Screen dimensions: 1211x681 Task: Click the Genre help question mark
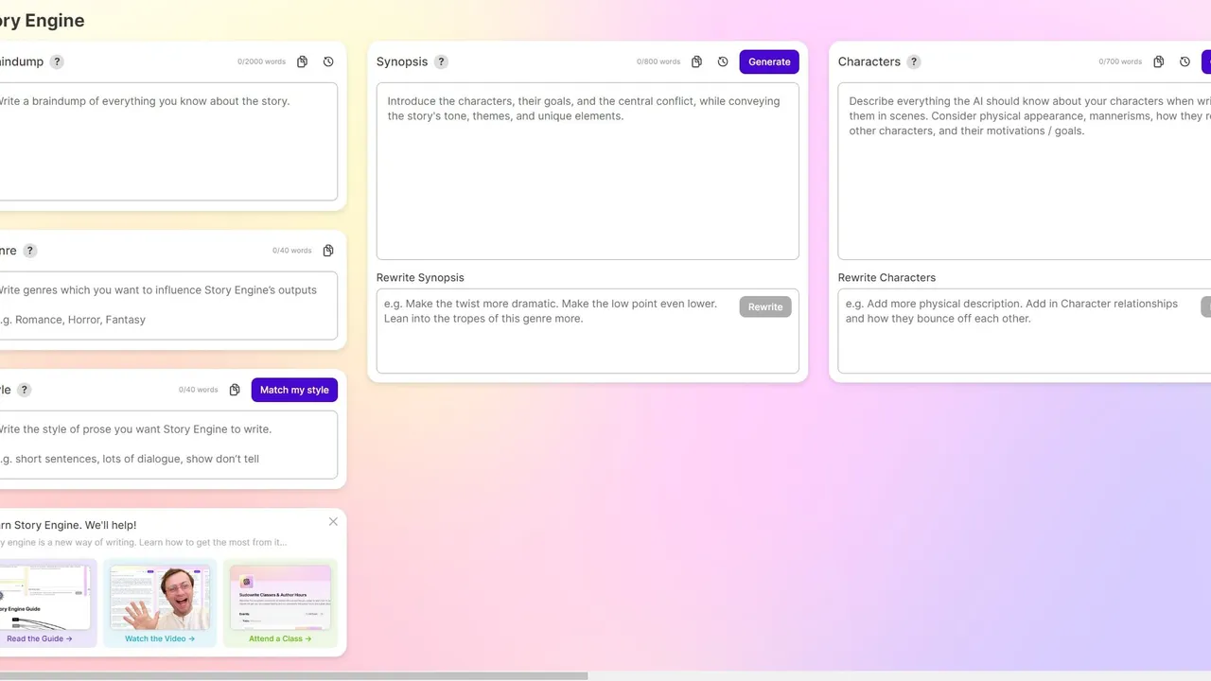[30, 251]
